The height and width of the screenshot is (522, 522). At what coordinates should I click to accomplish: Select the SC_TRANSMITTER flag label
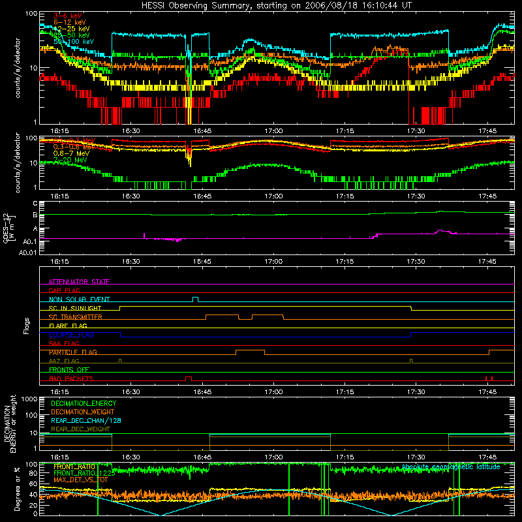[x=76, y=316]
